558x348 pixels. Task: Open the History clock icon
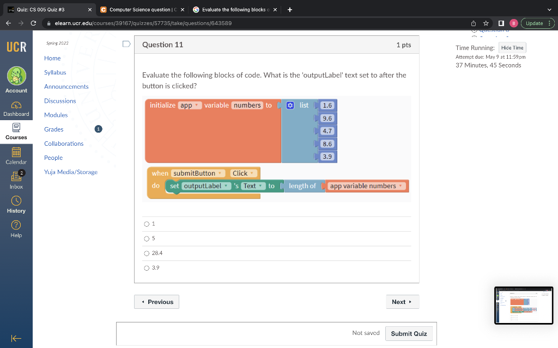(x=16, y=201)
